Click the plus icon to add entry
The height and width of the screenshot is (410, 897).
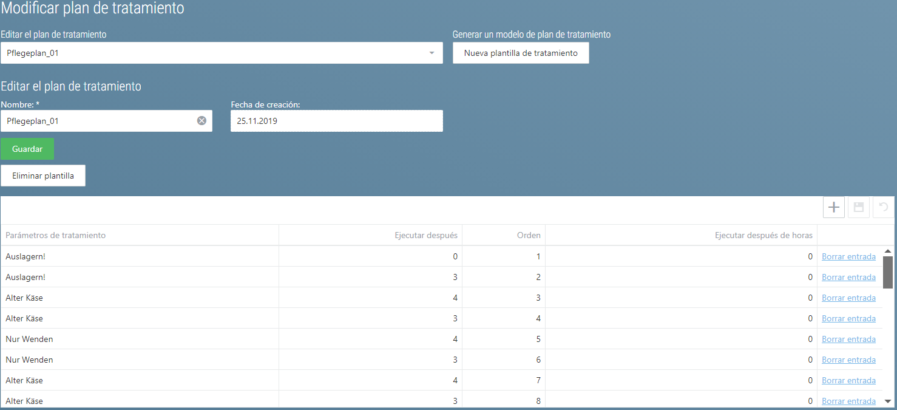click(x=834, y=207)
